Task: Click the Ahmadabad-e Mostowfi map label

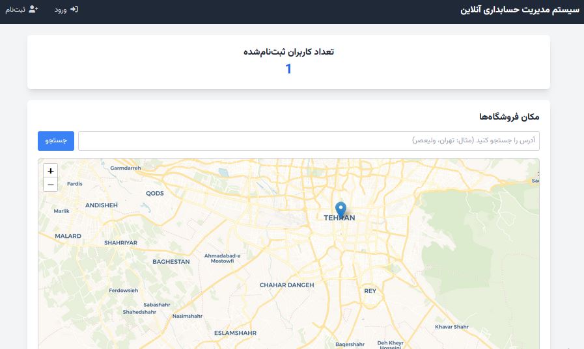Action: click(x=223, y=258)
